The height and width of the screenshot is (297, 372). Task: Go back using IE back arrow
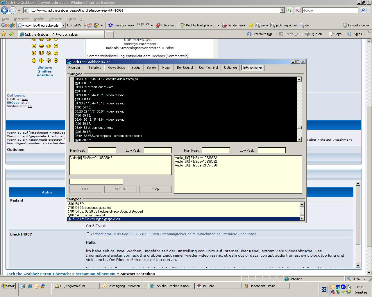point(4,10)
